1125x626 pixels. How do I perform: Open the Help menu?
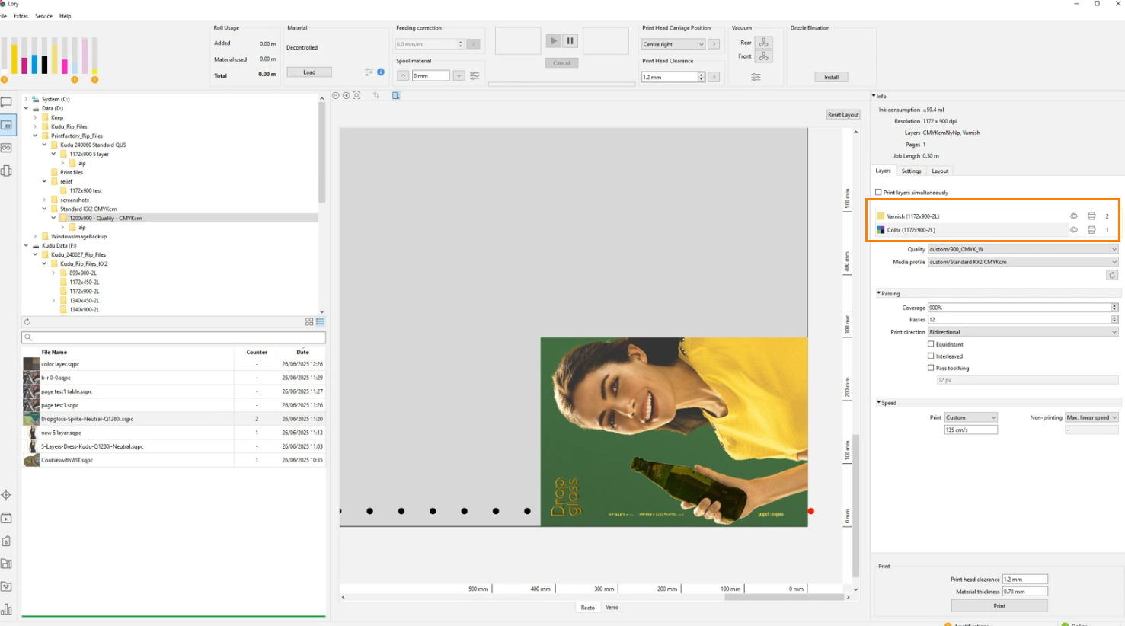pos(66,16)
